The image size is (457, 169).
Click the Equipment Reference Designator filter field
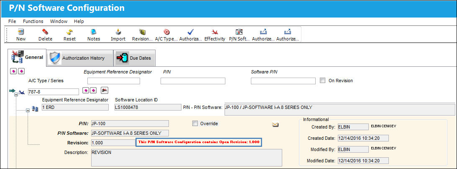tap(114, 81)
